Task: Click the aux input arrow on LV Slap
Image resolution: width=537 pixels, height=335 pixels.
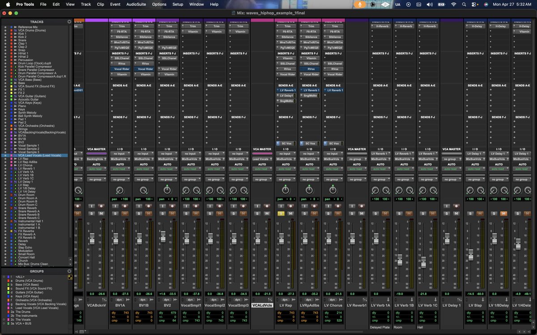Action: (483, 299)
